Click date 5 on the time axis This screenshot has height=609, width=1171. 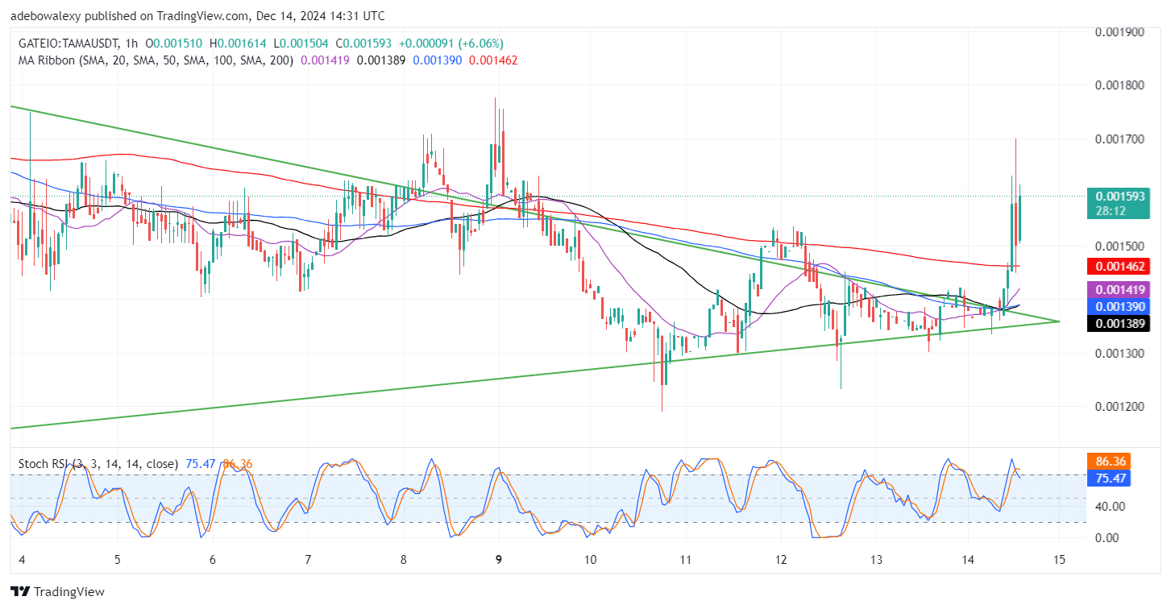(x=118, y=560)
